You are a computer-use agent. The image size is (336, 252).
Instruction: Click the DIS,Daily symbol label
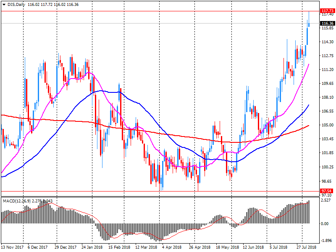16,5
